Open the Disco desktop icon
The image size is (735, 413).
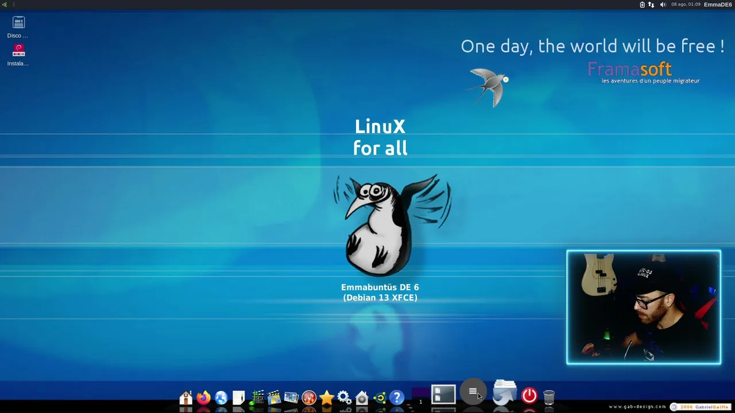point(18,27)
